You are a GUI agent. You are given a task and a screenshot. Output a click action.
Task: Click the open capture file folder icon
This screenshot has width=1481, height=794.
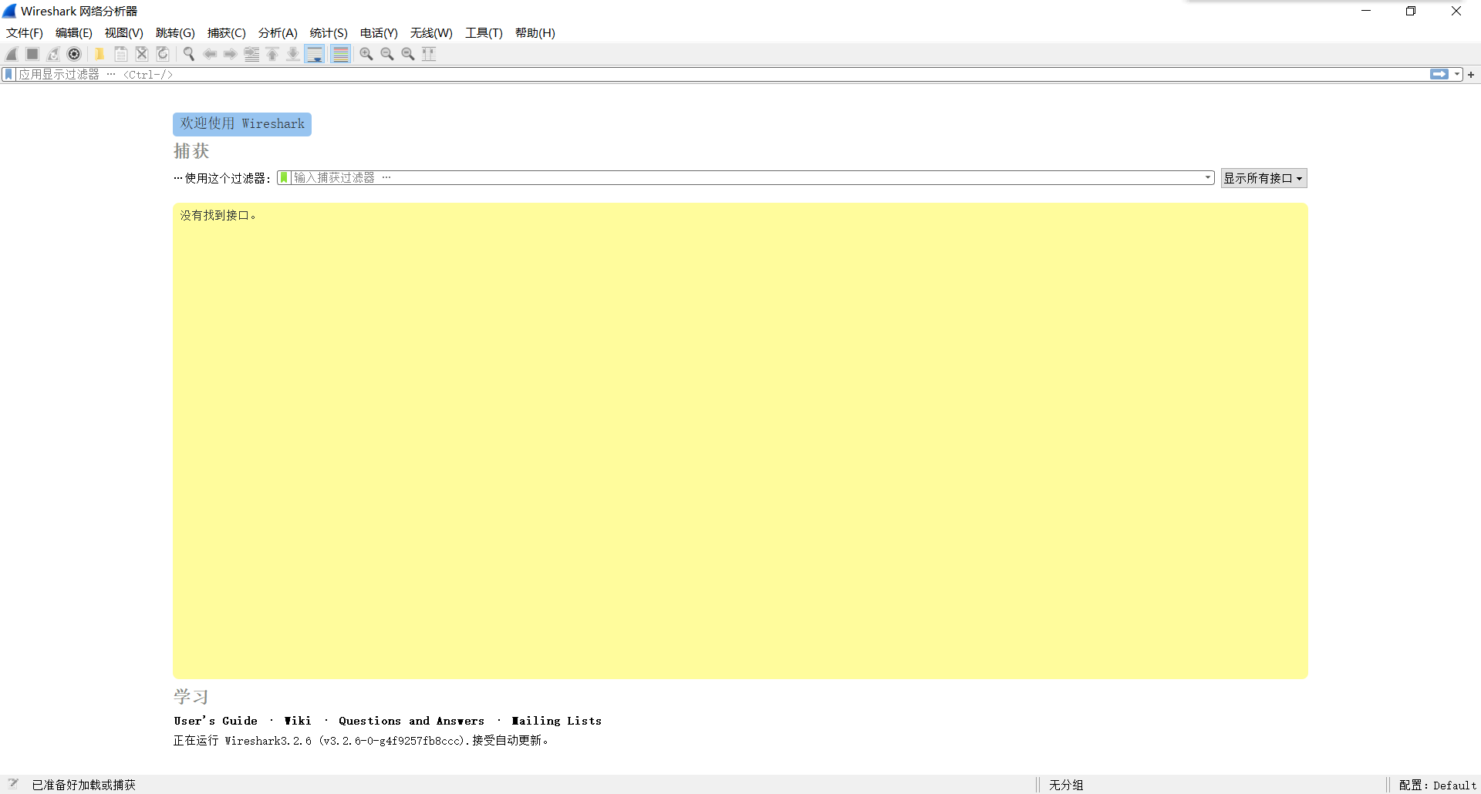pyautogui.click(x=100, y=54)
